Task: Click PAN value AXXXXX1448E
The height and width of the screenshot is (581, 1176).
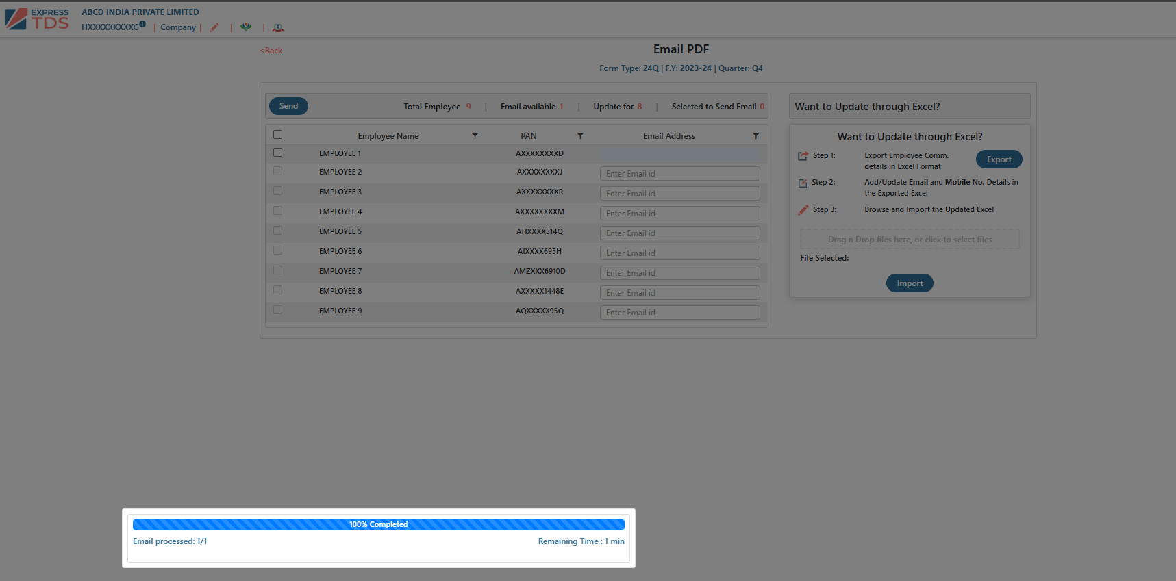Action: 540,291
